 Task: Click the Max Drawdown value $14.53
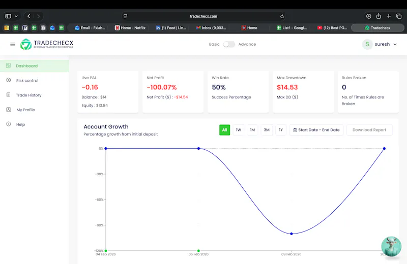(287, 87)
